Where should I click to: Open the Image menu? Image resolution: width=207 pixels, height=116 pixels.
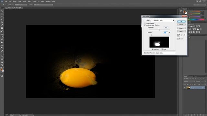point(15,1)
